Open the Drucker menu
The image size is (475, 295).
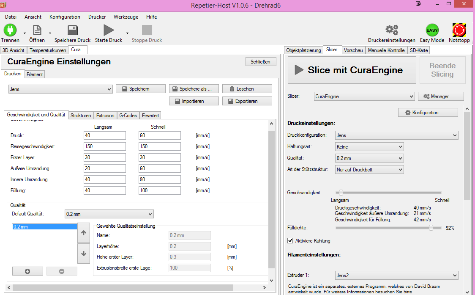click(97, 17)
